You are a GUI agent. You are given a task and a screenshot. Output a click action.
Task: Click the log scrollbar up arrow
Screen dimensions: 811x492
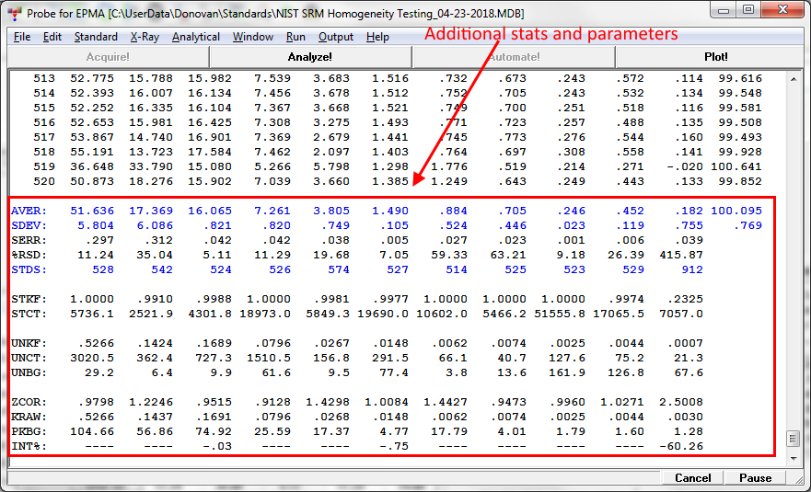(792, 78)
